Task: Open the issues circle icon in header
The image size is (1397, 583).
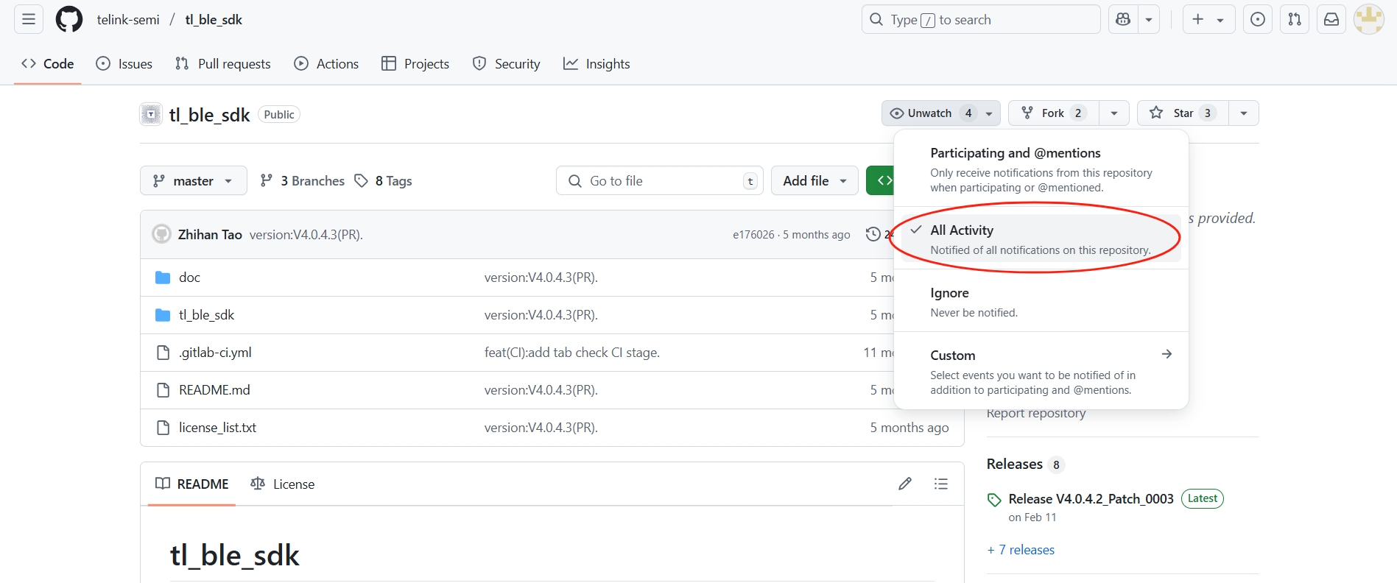Action: pyautogui.click(x=1258, y=19)
